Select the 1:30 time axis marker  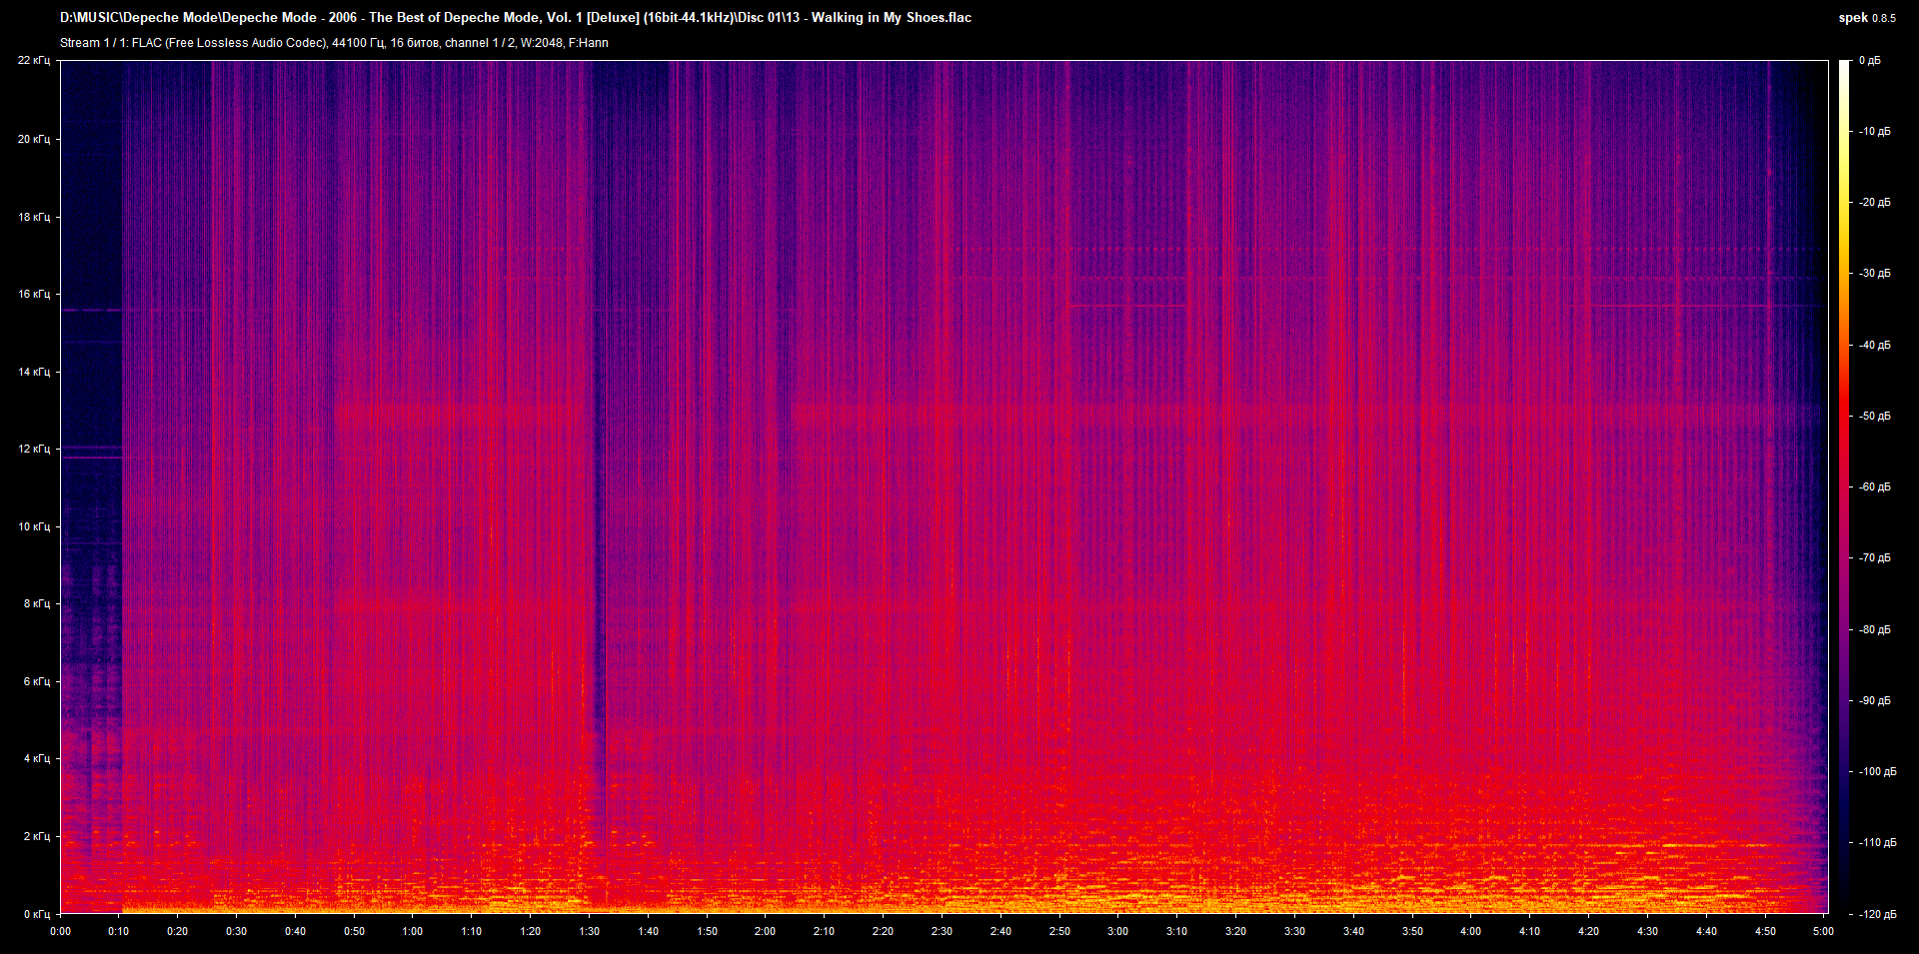click(x=589, y=931)
